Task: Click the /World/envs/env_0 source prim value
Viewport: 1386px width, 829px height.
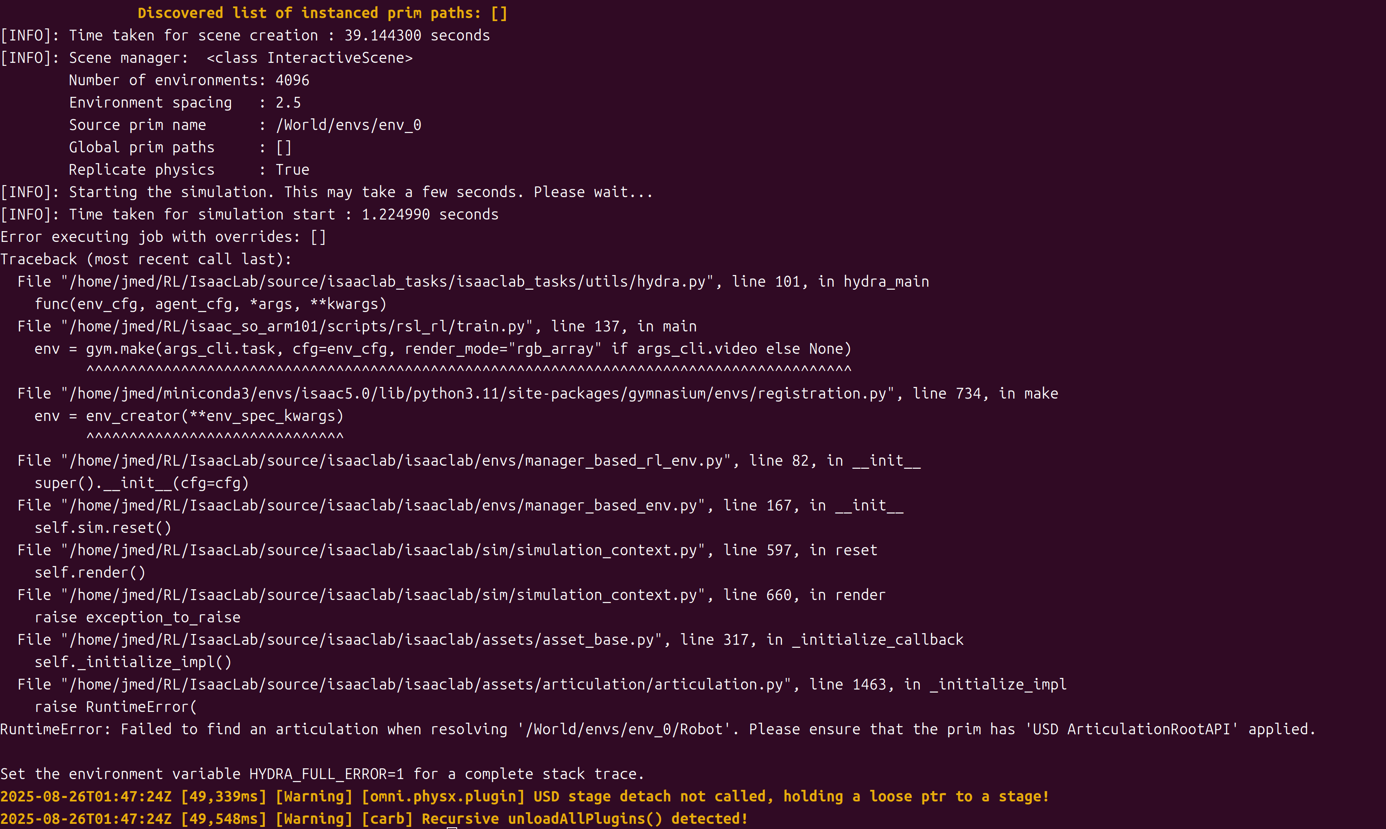Action: point(349,125)
